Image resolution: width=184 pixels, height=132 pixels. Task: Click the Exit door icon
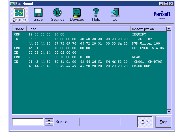click(115, 12)
